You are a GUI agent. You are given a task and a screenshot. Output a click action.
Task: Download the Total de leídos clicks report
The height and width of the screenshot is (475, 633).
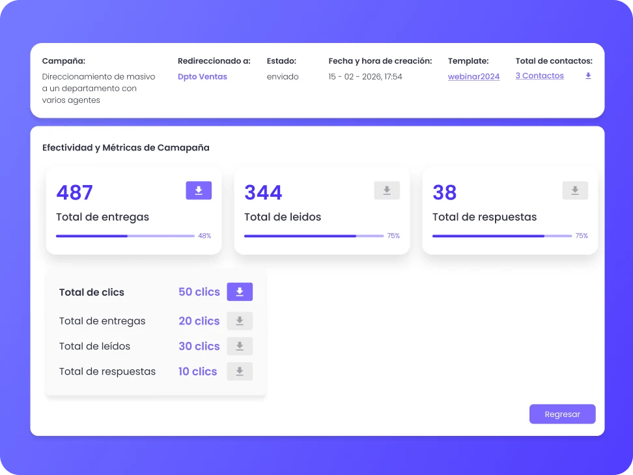point(240,346)
